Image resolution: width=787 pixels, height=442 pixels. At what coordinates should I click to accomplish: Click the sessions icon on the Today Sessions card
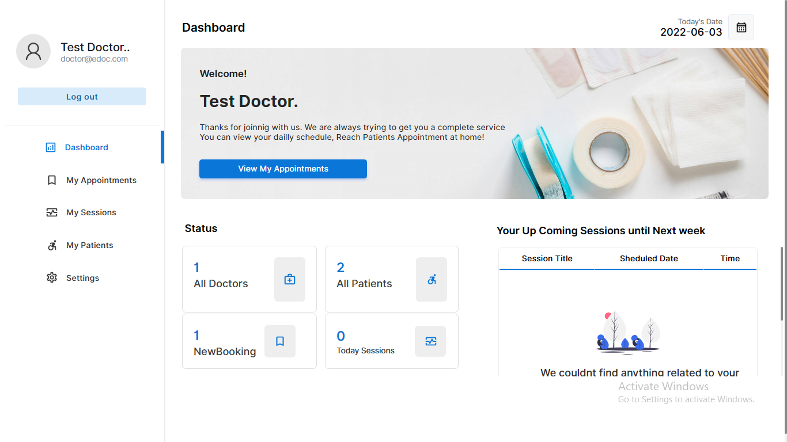click(x=430, y=341)
